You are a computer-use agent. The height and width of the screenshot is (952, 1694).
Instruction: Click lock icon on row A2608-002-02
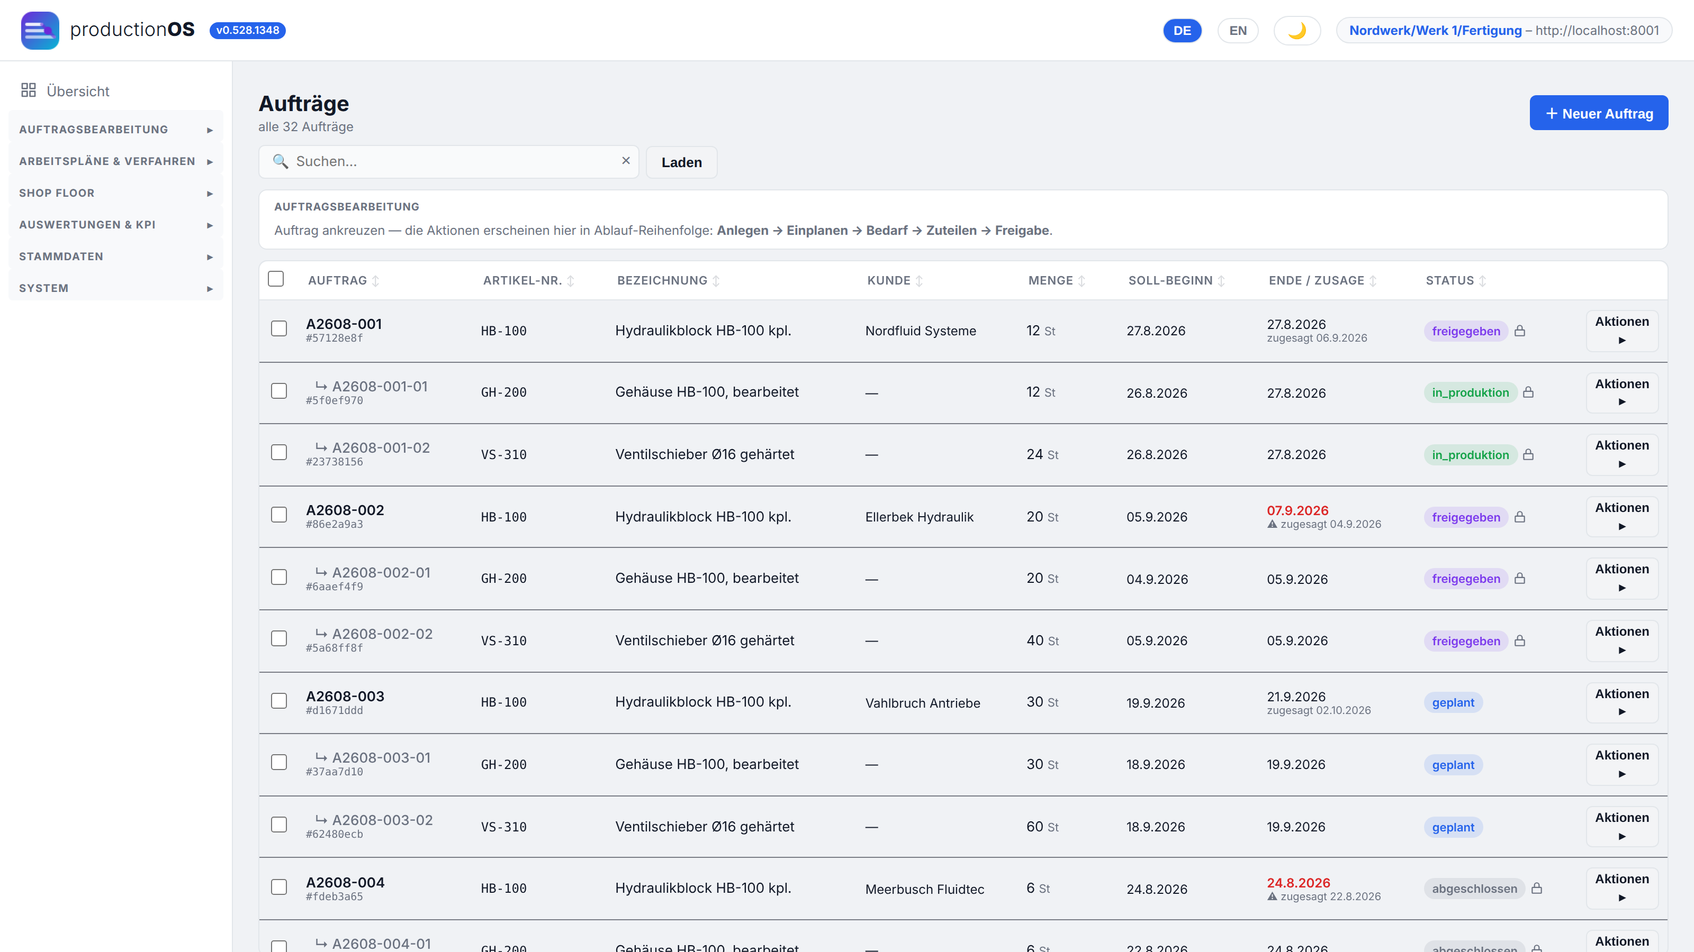(x=1520, y=640)
